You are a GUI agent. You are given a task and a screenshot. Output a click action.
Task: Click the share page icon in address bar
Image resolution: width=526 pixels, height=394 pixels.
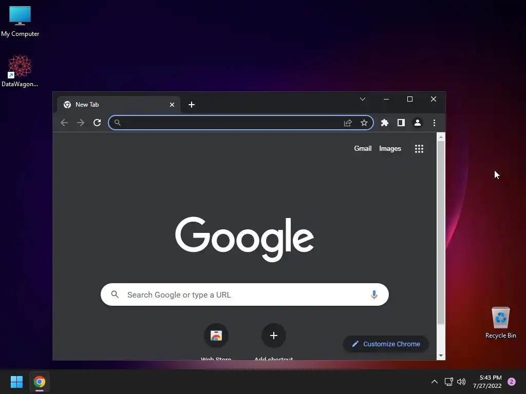348,123
